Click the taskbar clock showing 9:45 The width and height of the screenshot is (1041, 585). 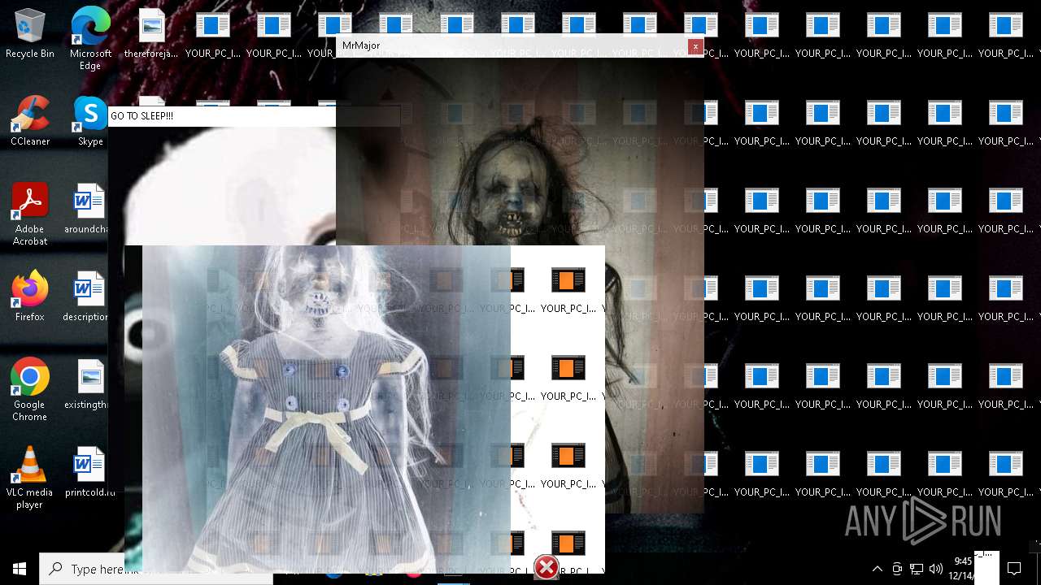click(963, 568)
